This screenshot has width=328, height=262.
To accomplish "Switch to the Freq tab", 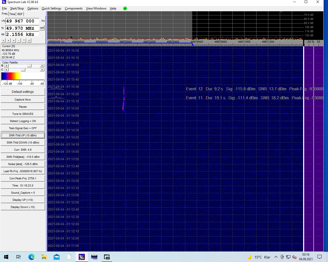I will [x=5, y=14].
